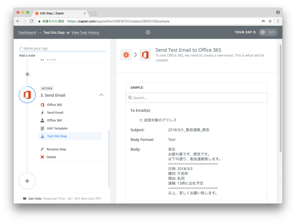The height and width of the screenshot is (223, 296).
Task: Click the large plus circle to add step
Action: tap(27, 181)
